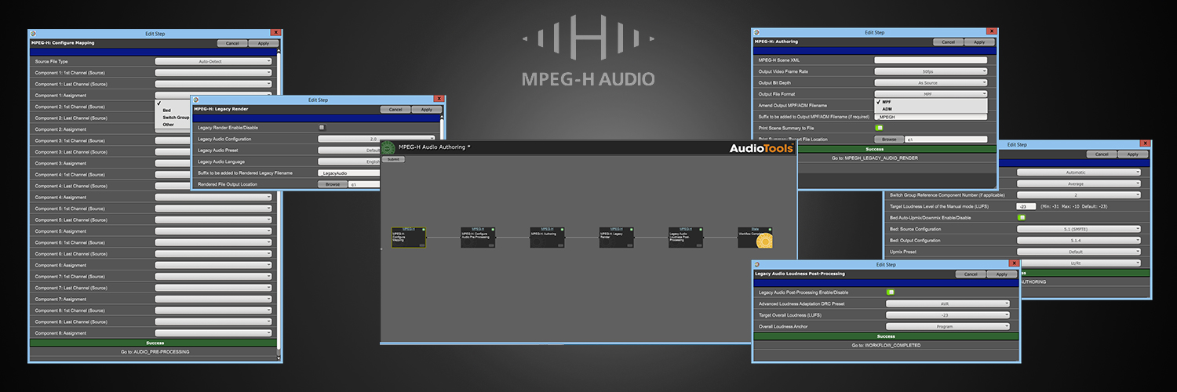Select the Configure Audio Pre-Processing workflow node
This screenshot has height=392, width=1177.
(x=478, y=238)
